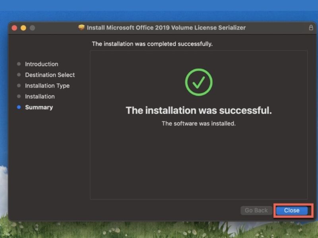Click the green success checkmark icon
Screen dimensions: 318x238
tap(198, 82)
